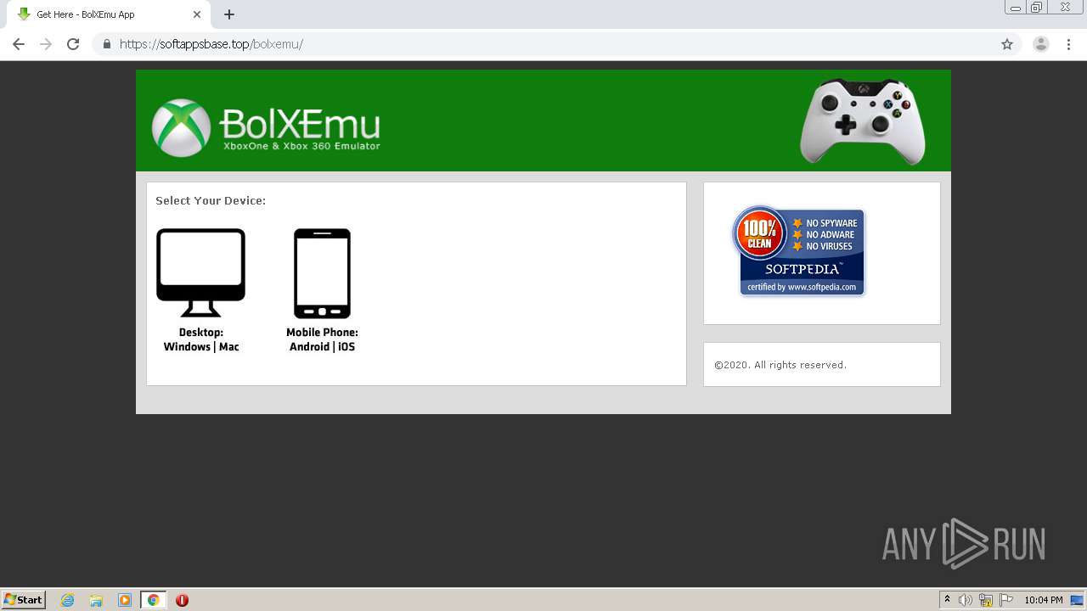The height and width of the screenshot is (611, 1087).
Task: Click the Desktop: Windows | Mac label
Action: click(201, 339)
